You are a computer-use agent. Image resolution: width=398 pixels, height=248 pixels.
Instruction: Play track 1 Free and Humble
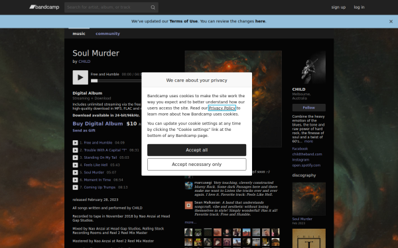click(75, 143)
